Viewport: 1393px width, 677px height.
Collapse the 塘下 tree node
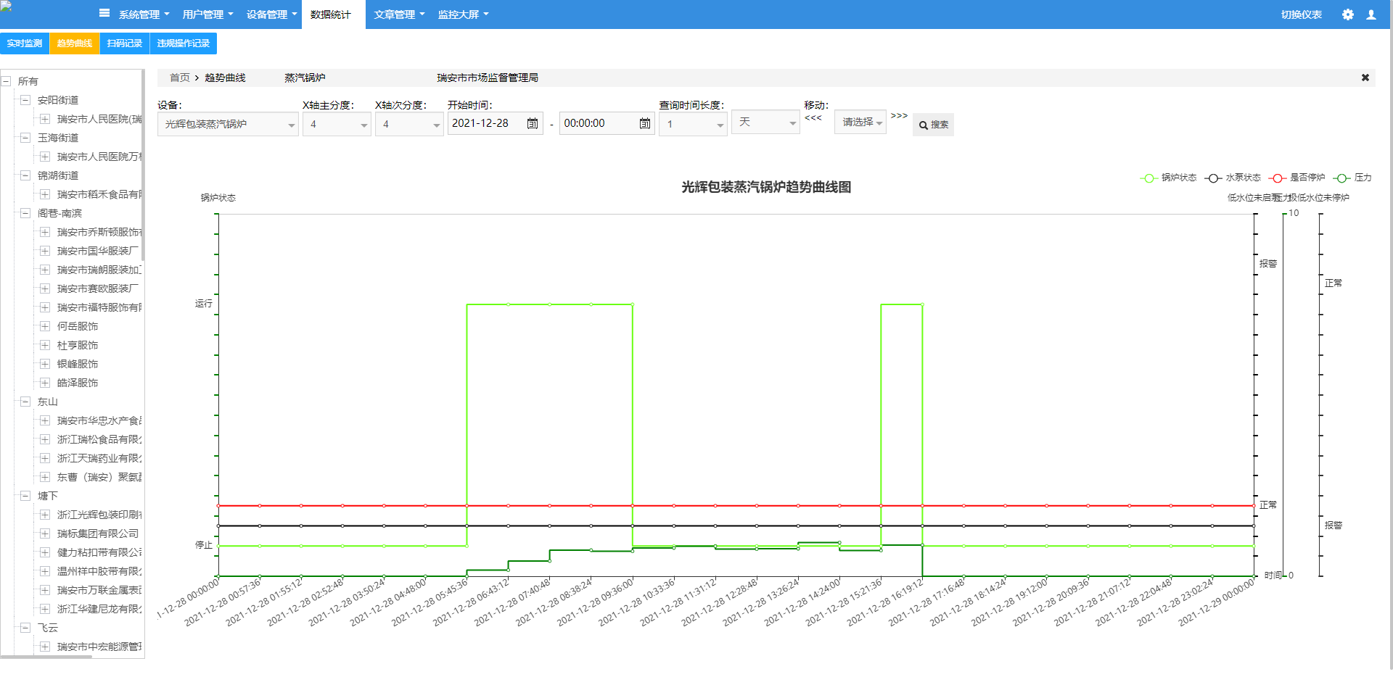pyautogui.click(x=25, y=496)
